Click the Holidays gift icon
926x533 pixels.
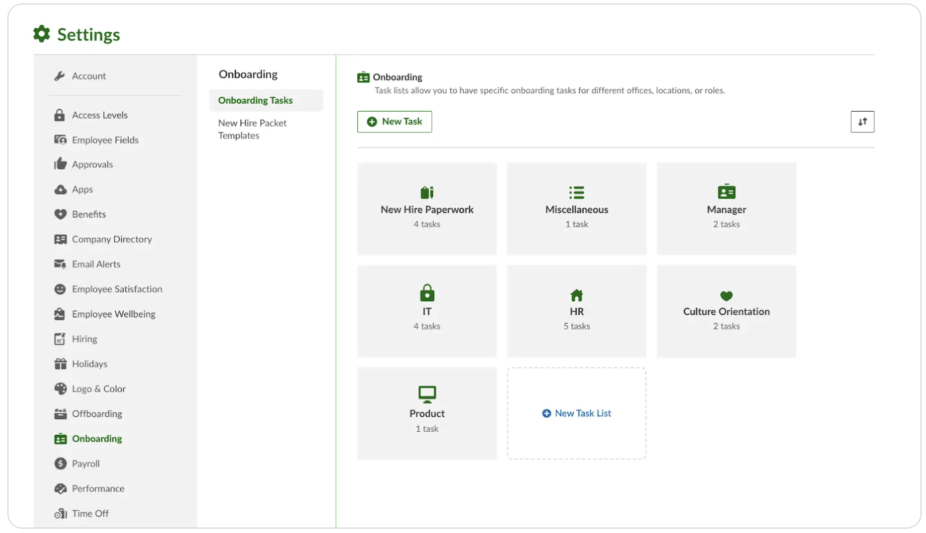point(60,364)
